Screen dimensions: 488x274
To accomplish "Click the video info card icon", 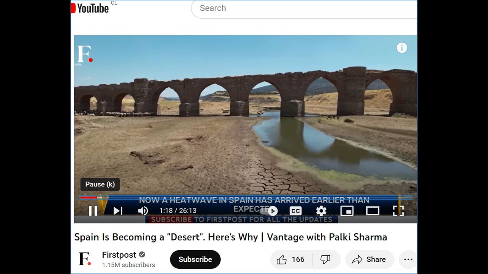I will (402, 48).
